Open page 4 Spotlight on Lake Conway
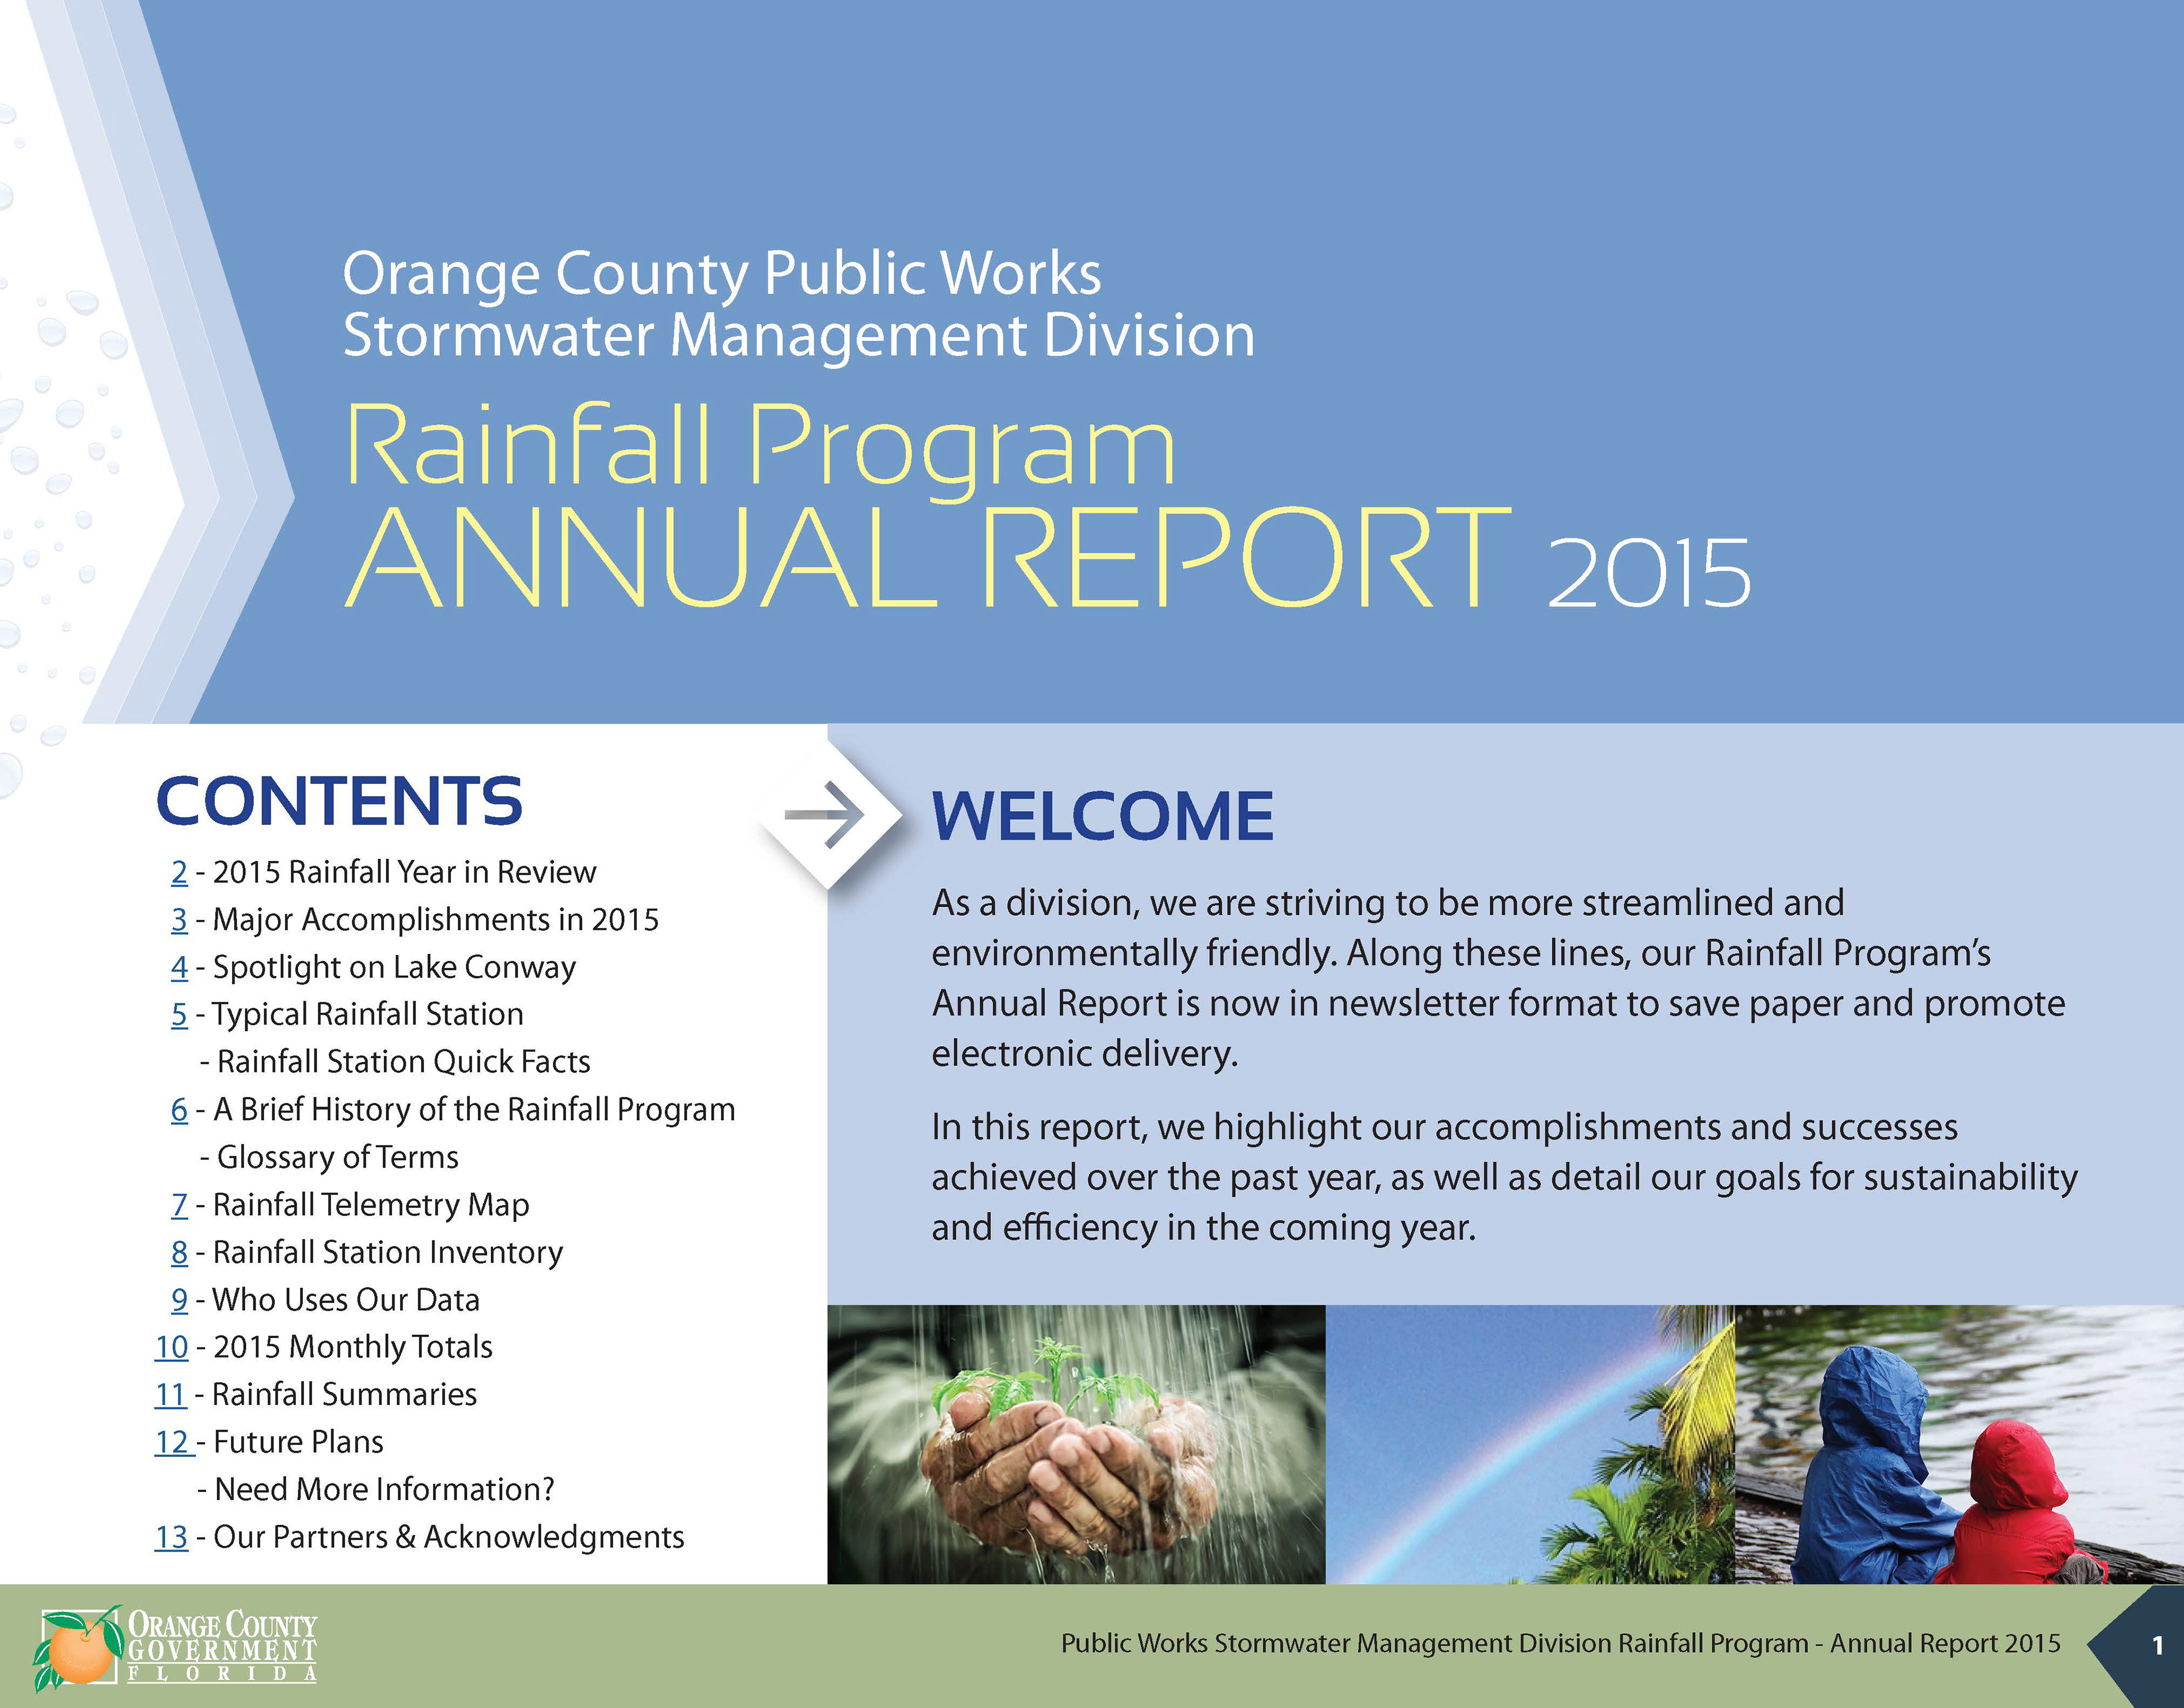 click(179, 967)
